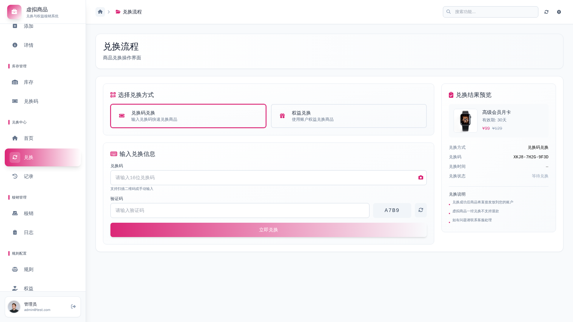
Task: Click the 验证码 input field
Action: click(x=240, y=210)
